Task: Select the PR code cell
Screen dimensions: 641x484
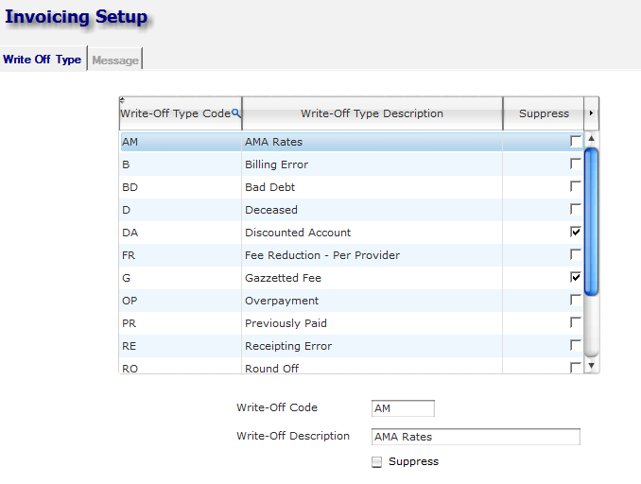Action: 181,323
